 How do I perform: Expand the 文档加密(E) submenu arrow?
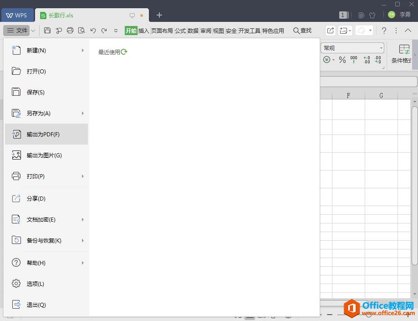point(82,219)
